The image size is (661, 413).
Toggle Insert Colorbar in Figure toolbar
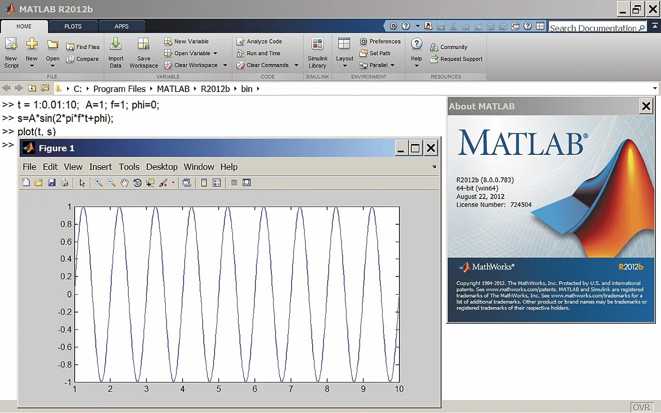pos(204,183)
